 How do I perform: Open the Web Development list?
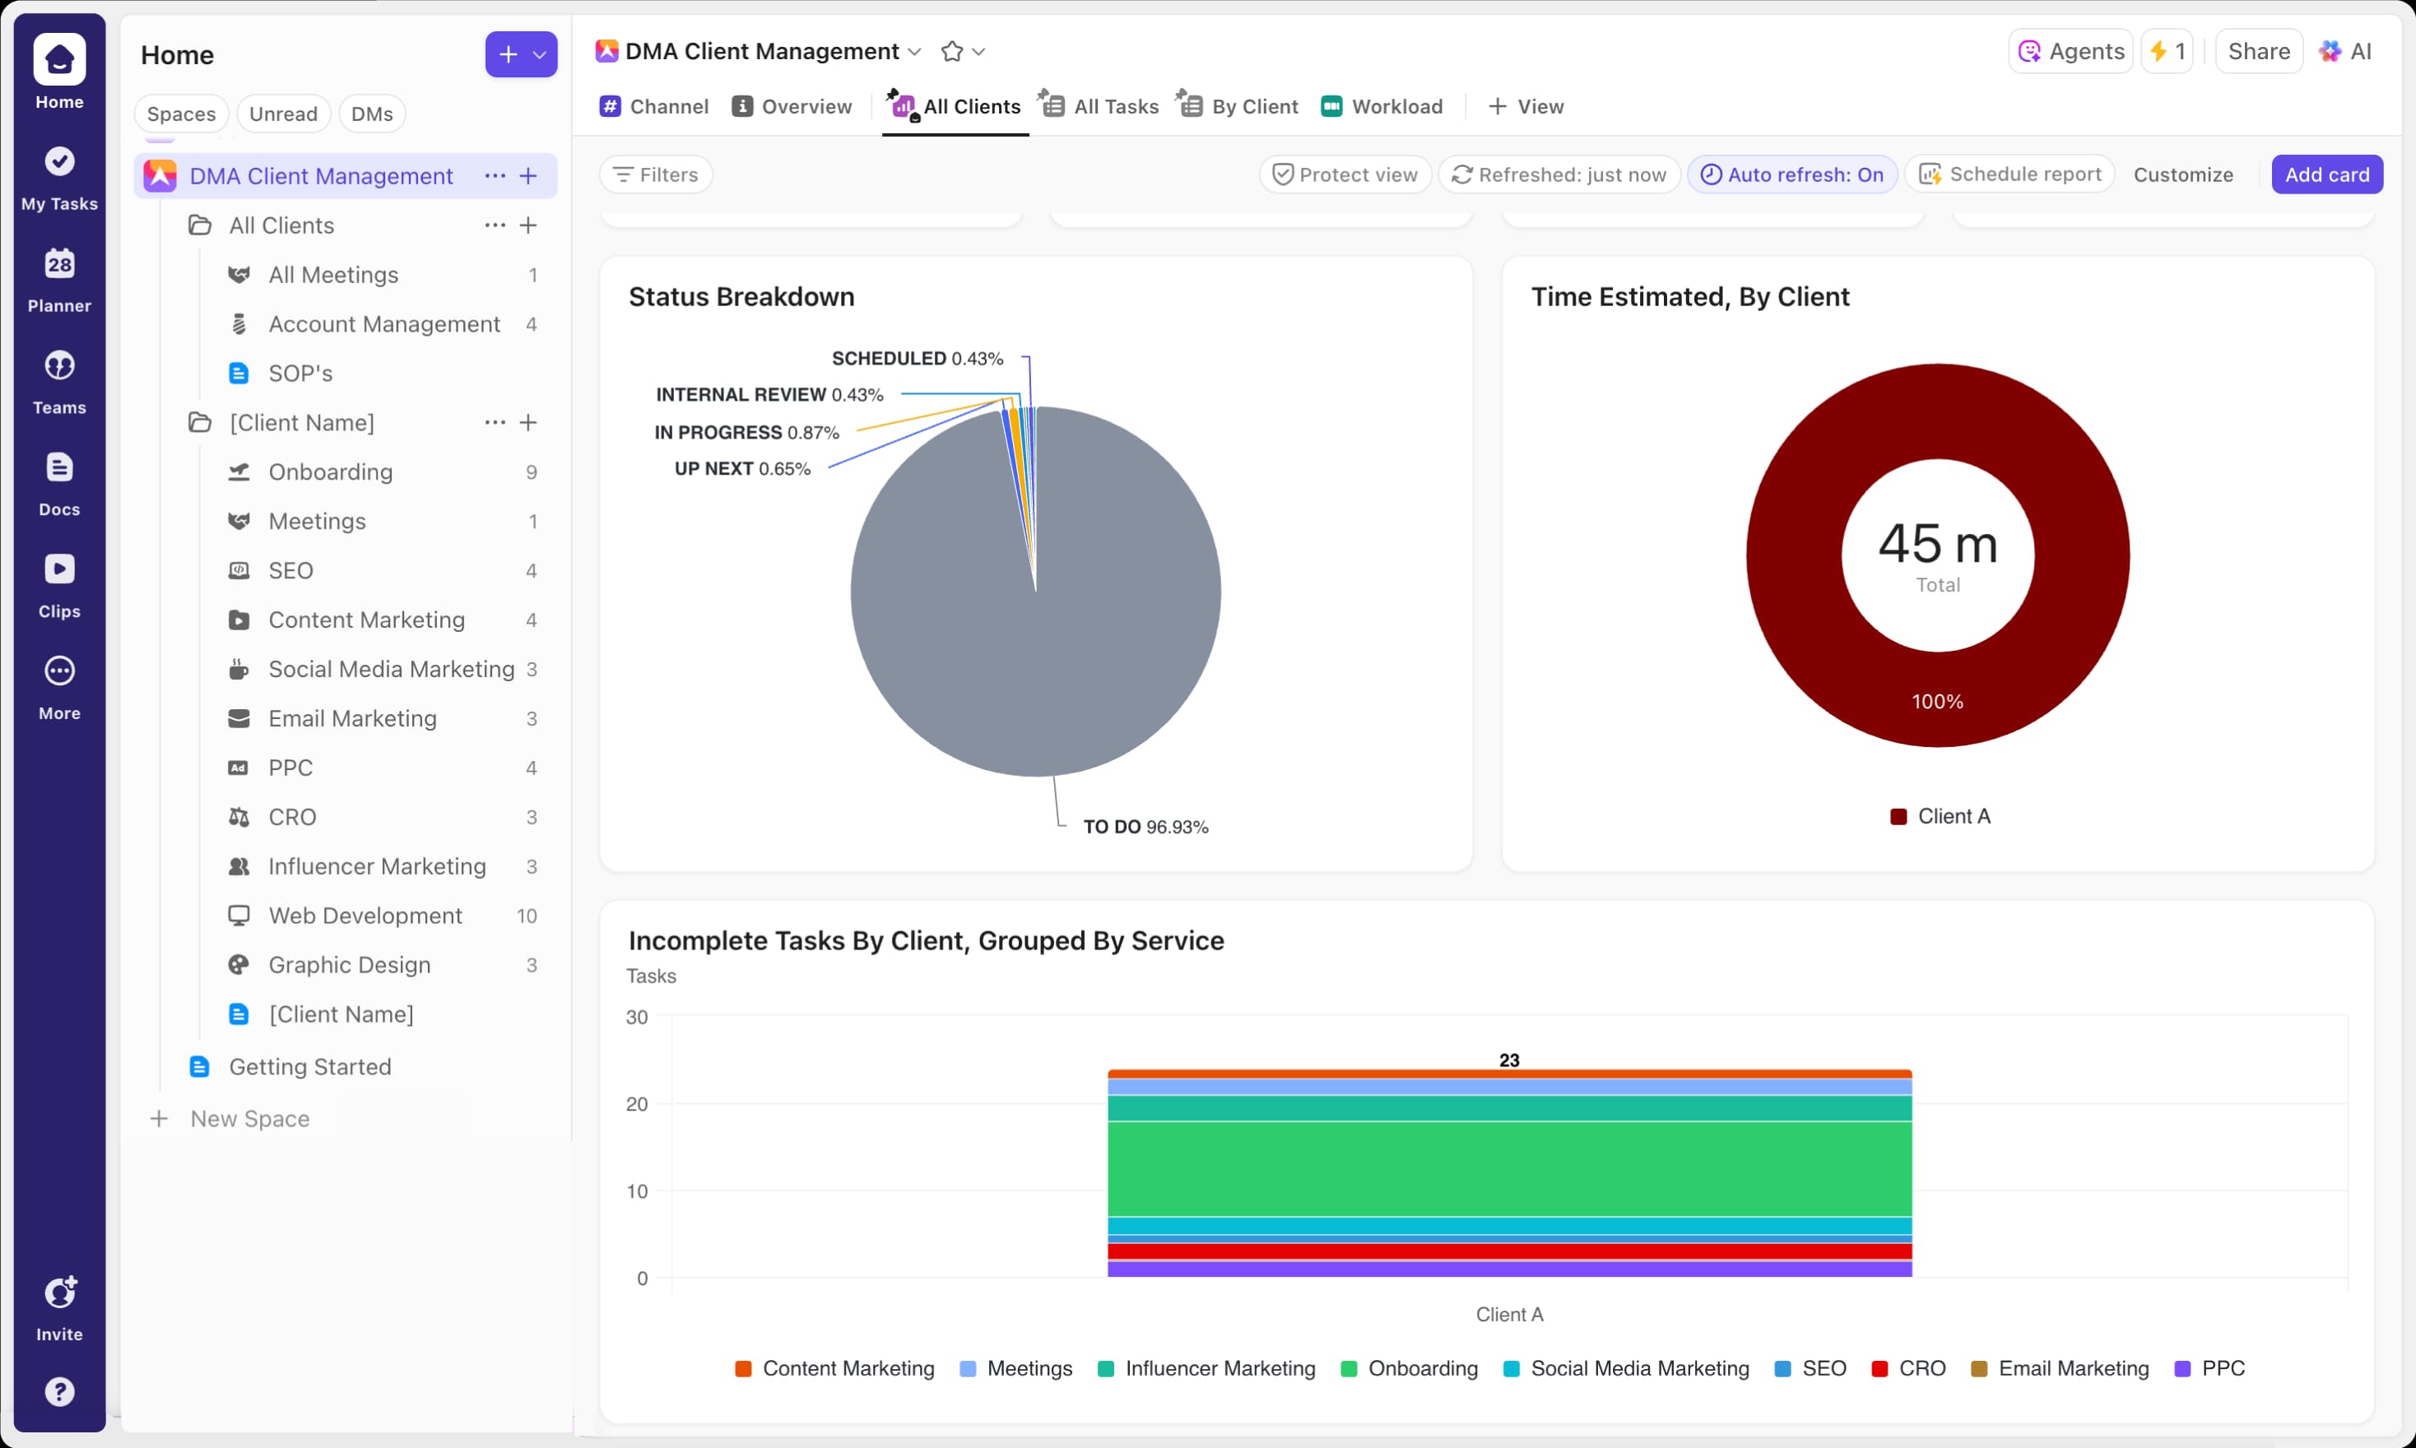coord(365,915)
